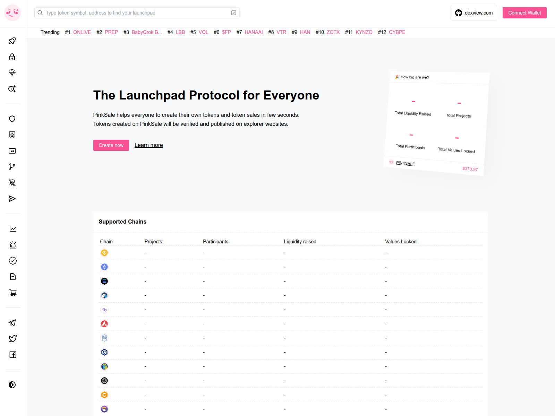
Task: Open trending token #11 KYNZO
Action: point(364,32)
